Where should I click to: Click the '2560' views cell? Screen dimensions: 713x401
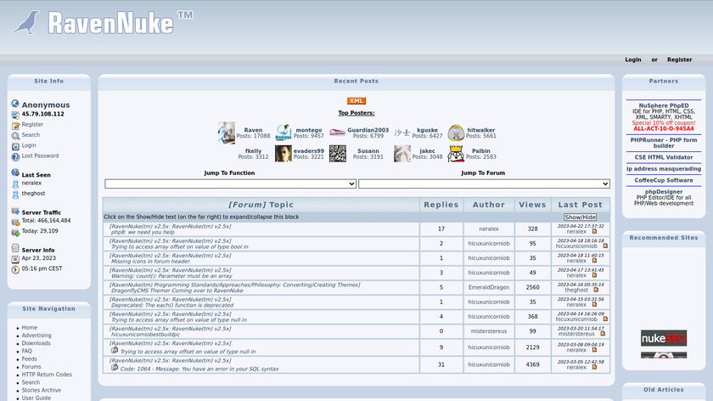[532, 287]
